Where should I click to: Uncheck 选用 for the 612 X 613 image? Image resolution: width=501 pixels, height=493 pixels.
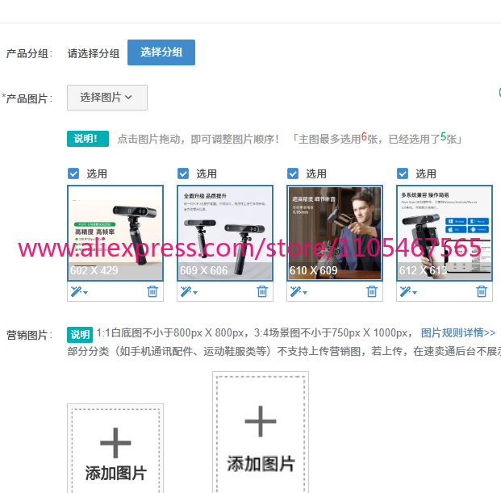coord(403,173)
